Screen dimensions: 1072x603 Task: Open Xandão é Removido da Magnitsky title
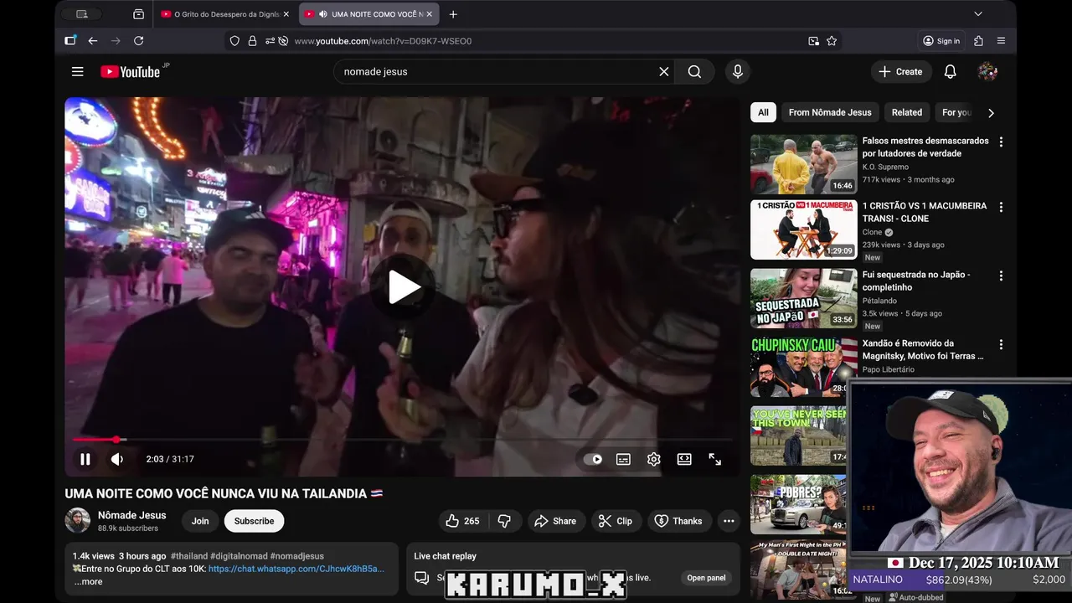(x=923, y=350)
